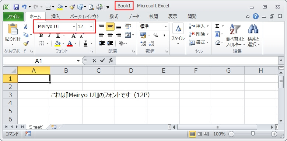This screenshot has height=141, width=287.
Task: Open 挿入 cells dropdown
Action: [199, 26]
